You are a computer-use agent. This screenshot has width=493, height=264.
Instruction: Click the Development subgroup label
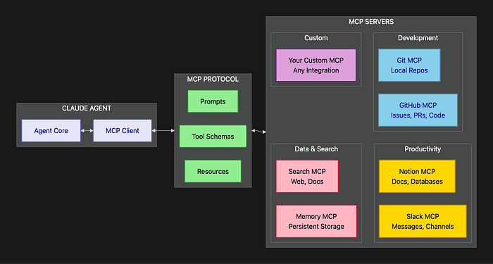pyautogui.click(x=418, y=38)
